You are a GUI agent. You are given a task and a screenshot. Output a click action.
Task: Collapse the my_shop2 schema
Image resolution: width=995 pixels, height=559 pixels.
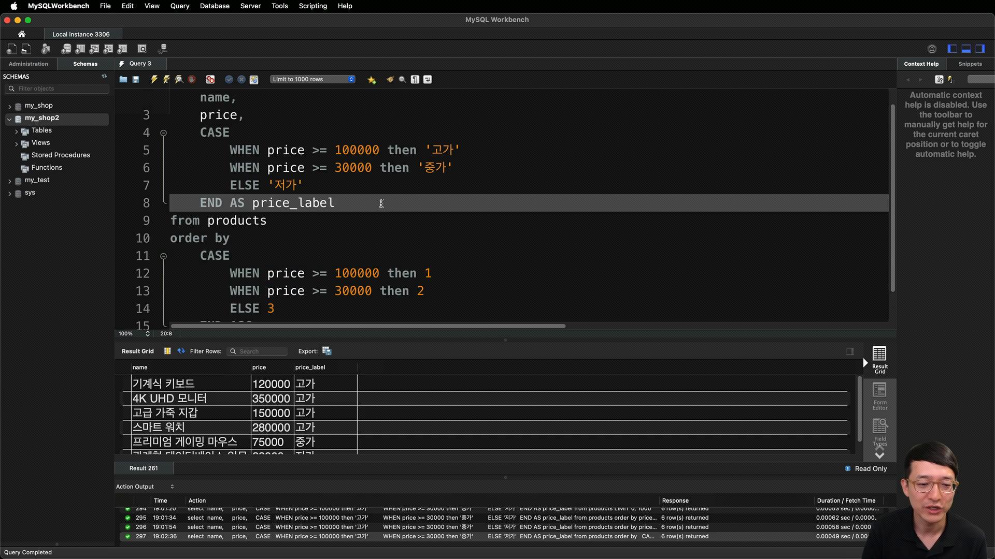coord(9,119)
